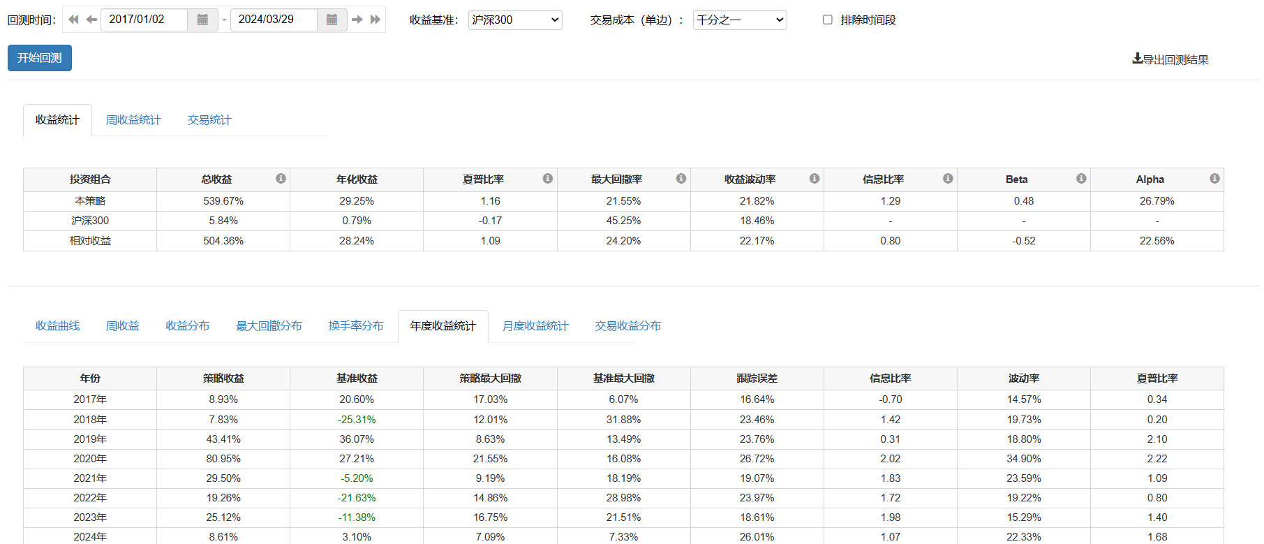Click the double-right arrow after end date
Screen dimensions: 1264x544
tap(376, 20)
